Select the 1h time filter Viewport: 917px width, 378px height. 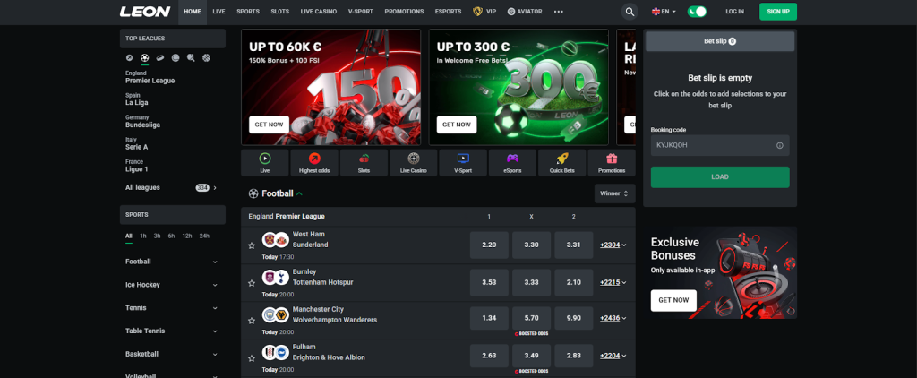[143, 236]
